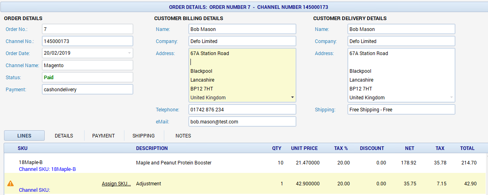The height and width of the screenshot is (195, 488).
Task: Click the Channel Name Magento field
Action: [87, 65]
